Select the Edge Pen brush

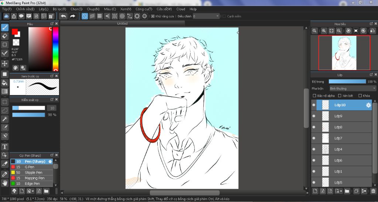pyautogui.click(x=31, y=184)
